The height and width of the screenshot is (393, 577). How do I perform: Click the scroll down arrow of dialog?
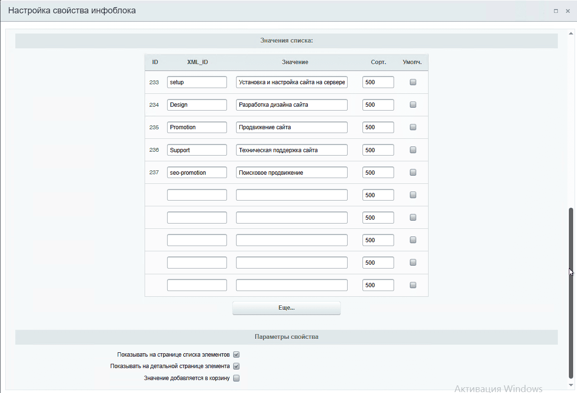point(570,384)
